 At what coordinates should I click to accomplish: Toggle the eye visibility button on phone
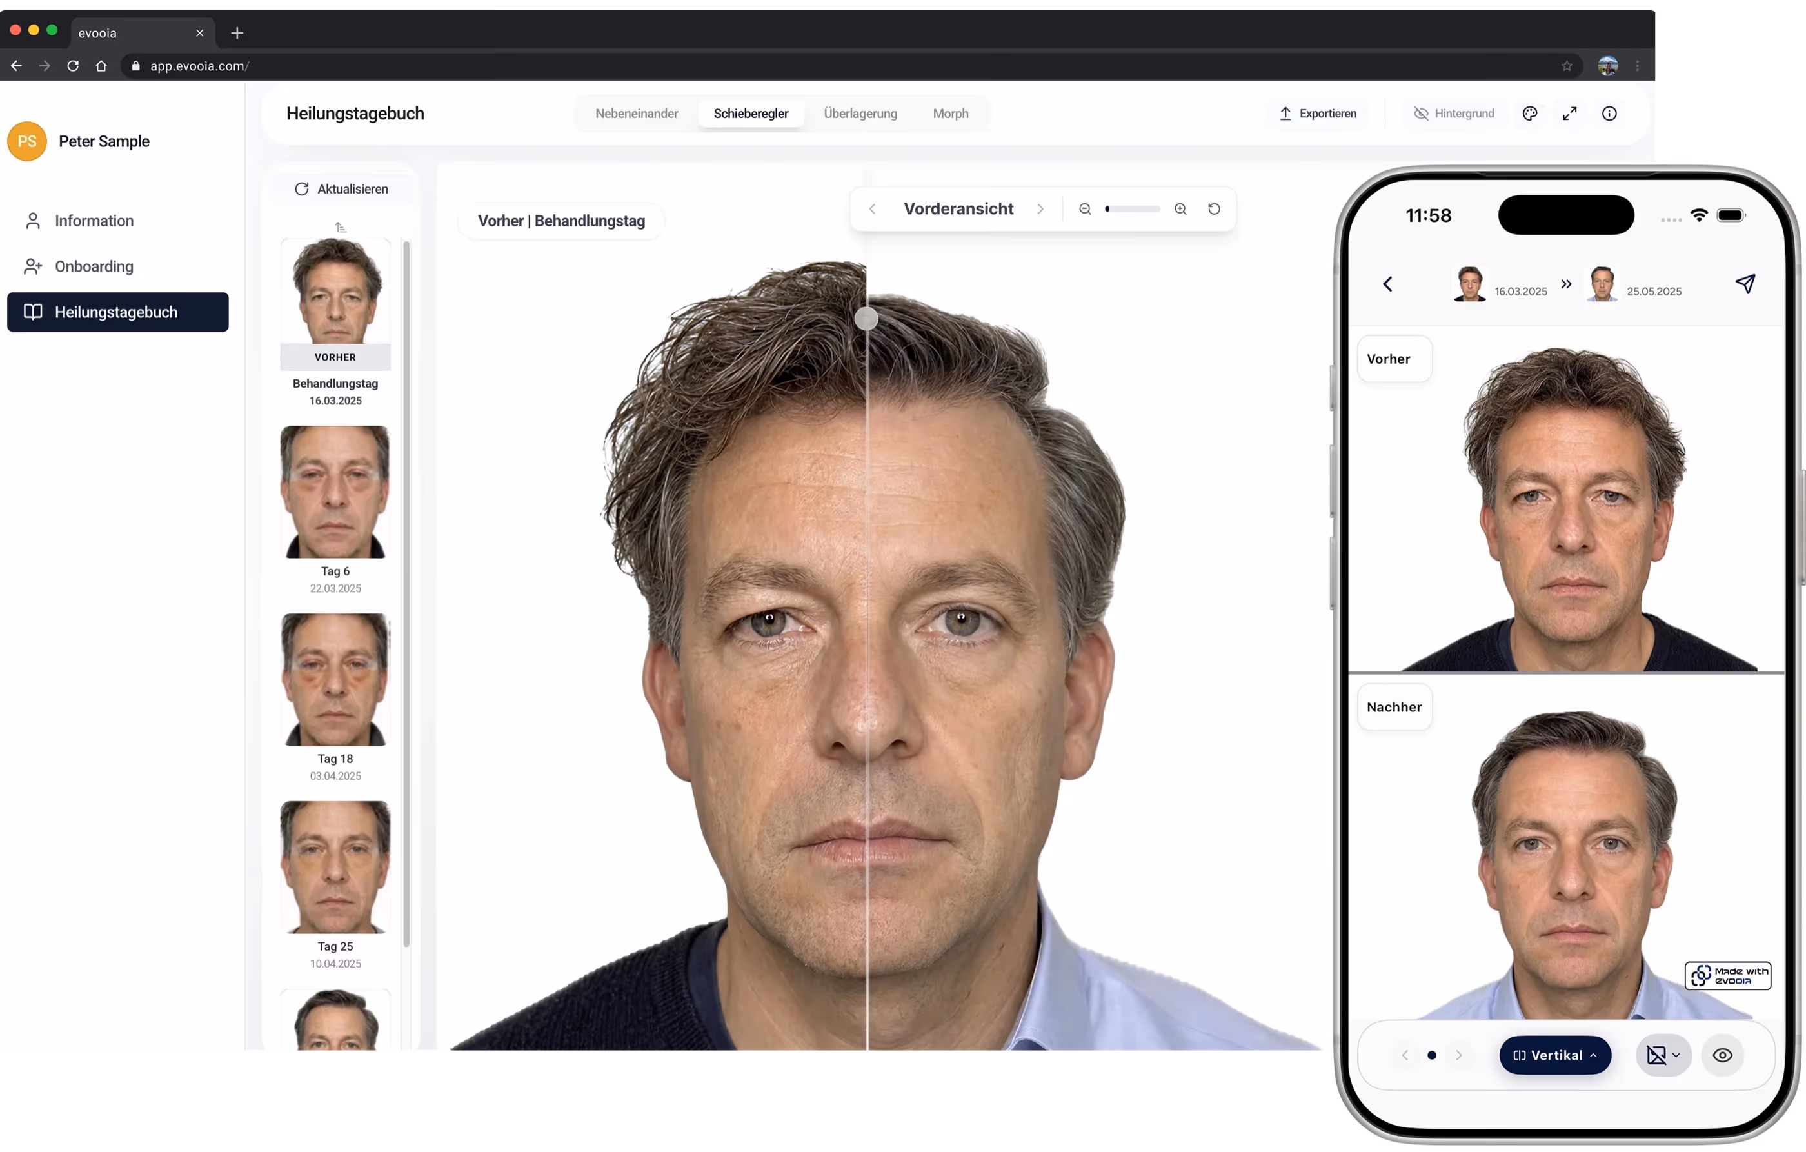coord(1723,1055)
